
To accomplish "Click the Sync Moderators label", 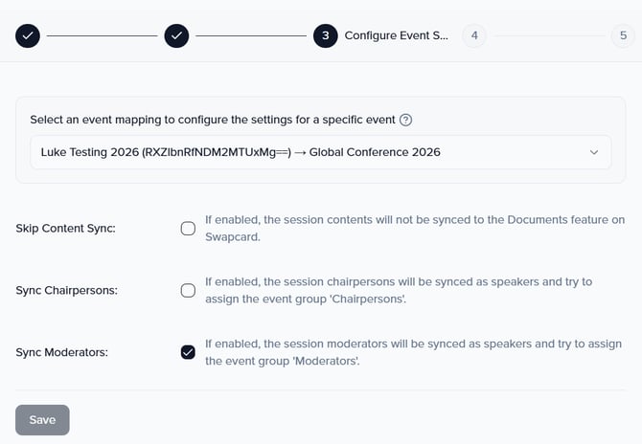I will point(62,351).
